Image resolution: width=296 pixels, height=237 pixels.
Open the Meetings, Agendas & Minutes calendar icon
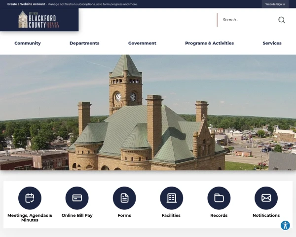(30, 198)
